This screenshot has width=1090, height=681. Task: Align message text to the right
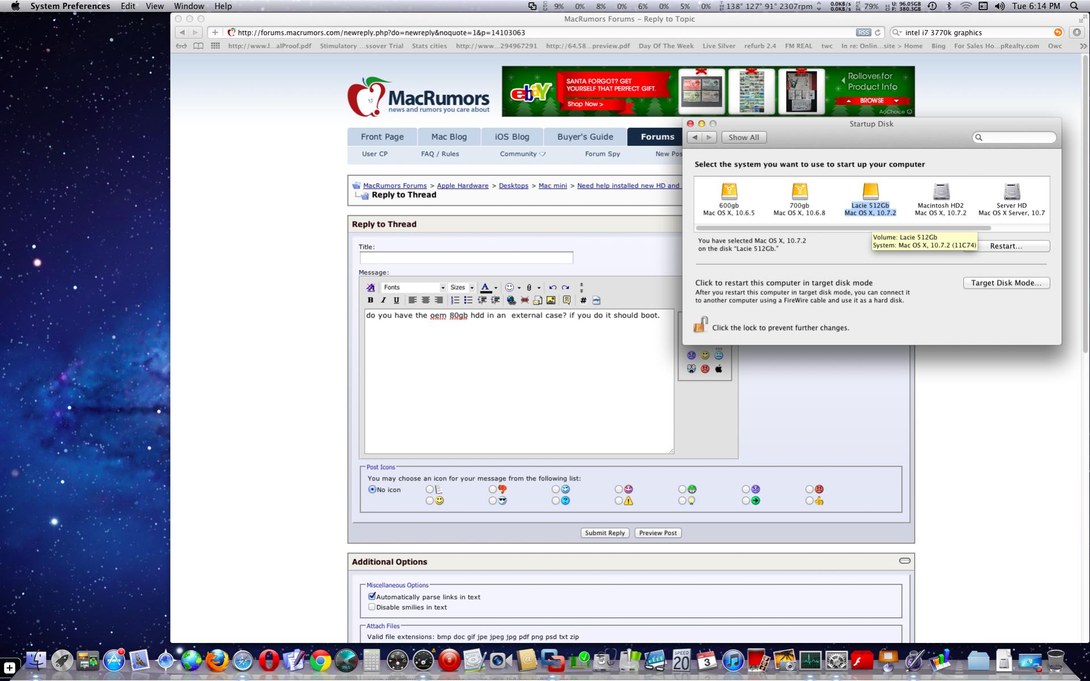coord(438,300)
